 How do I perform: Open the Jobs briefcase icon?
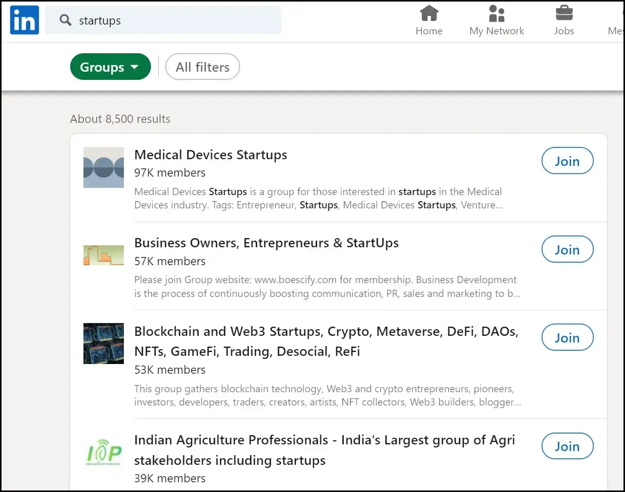point(564,13)
